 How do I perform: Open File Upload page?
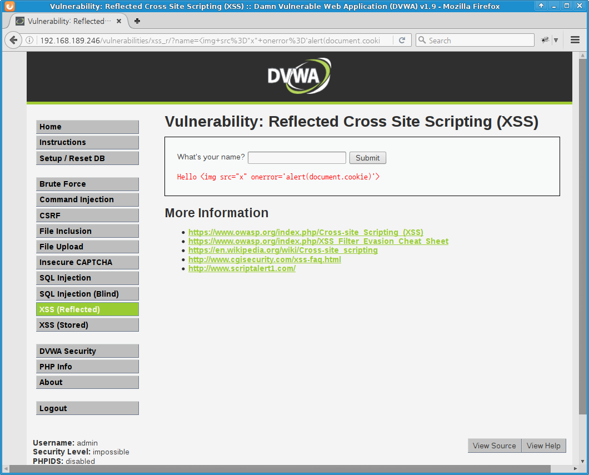tap(88, 246)
